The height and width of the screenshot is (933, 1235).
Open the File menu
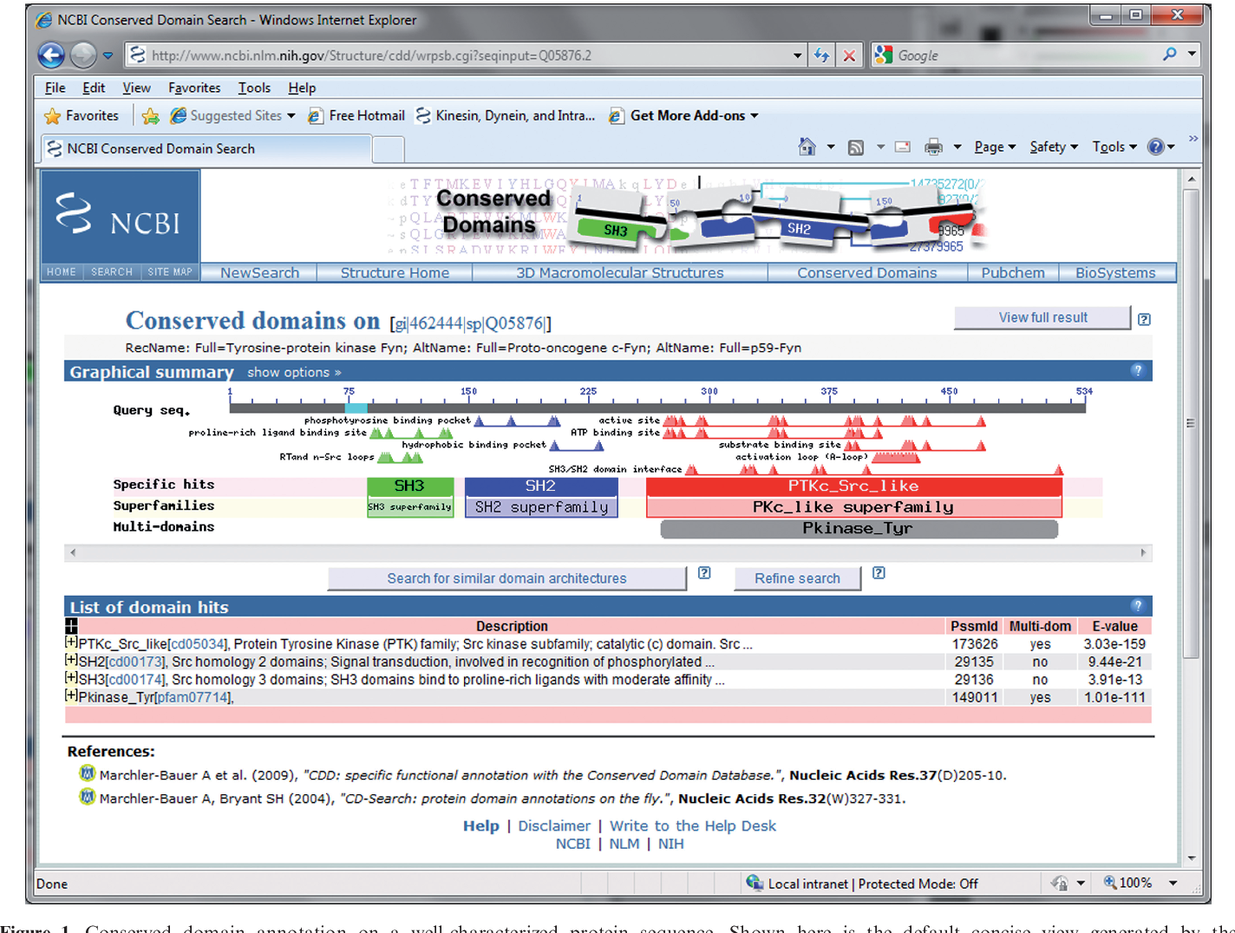pyautogui.click(x=55, y=88)
